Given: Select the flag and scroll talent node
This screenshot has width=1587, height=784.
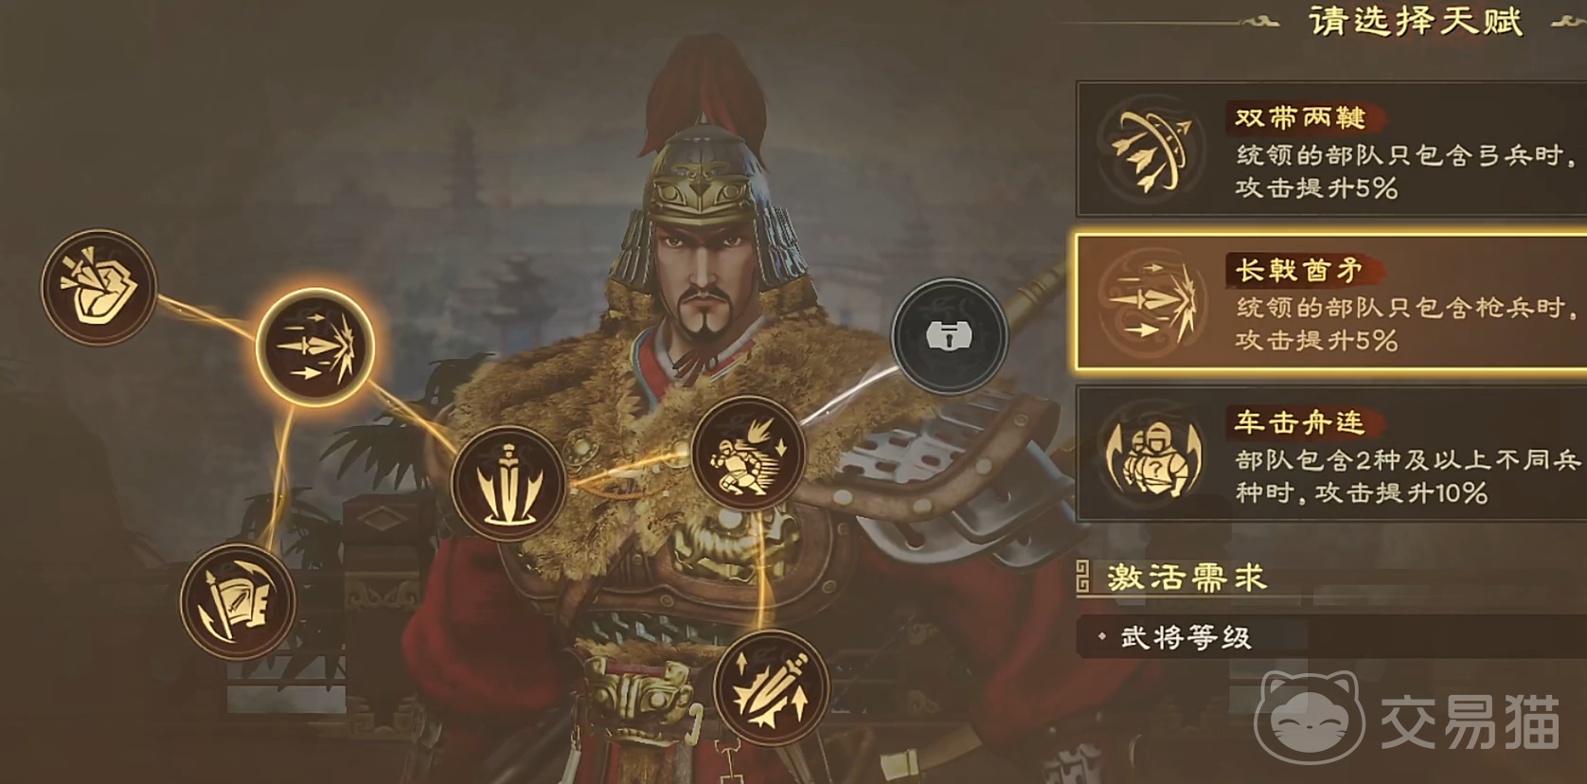Looking at the screenshot, I should [x=239, y=602].
